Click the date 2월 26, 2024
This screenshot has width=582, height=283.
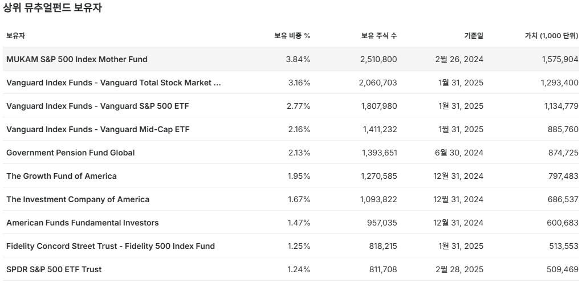coord(459,59)
